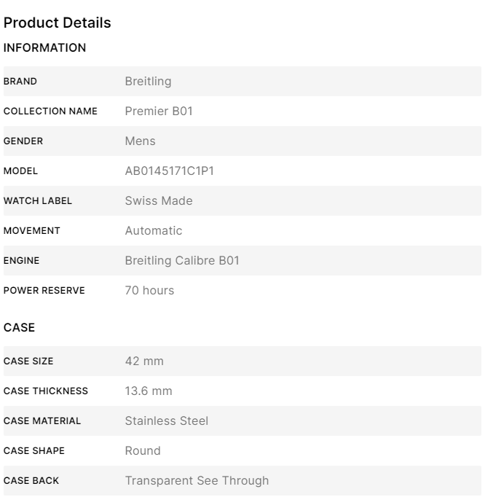The image size is (504, 497).
Task: Select the 70 hours power reserve value
Action: coord(149,291)
